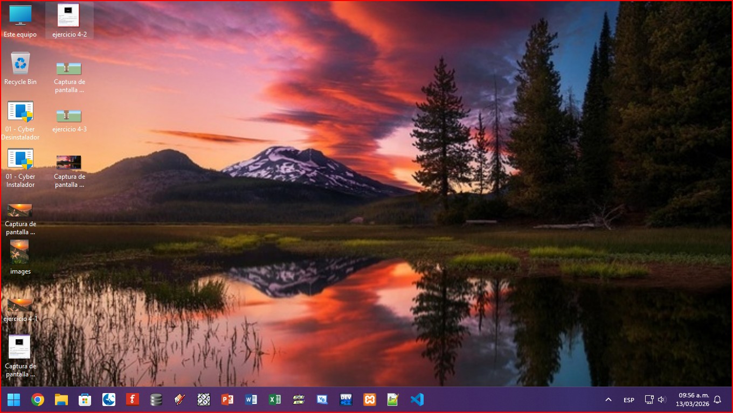733x413 pixels.
Task: Show hidden system tray icons
Action: pyautogui.click(x=608, y=400)
